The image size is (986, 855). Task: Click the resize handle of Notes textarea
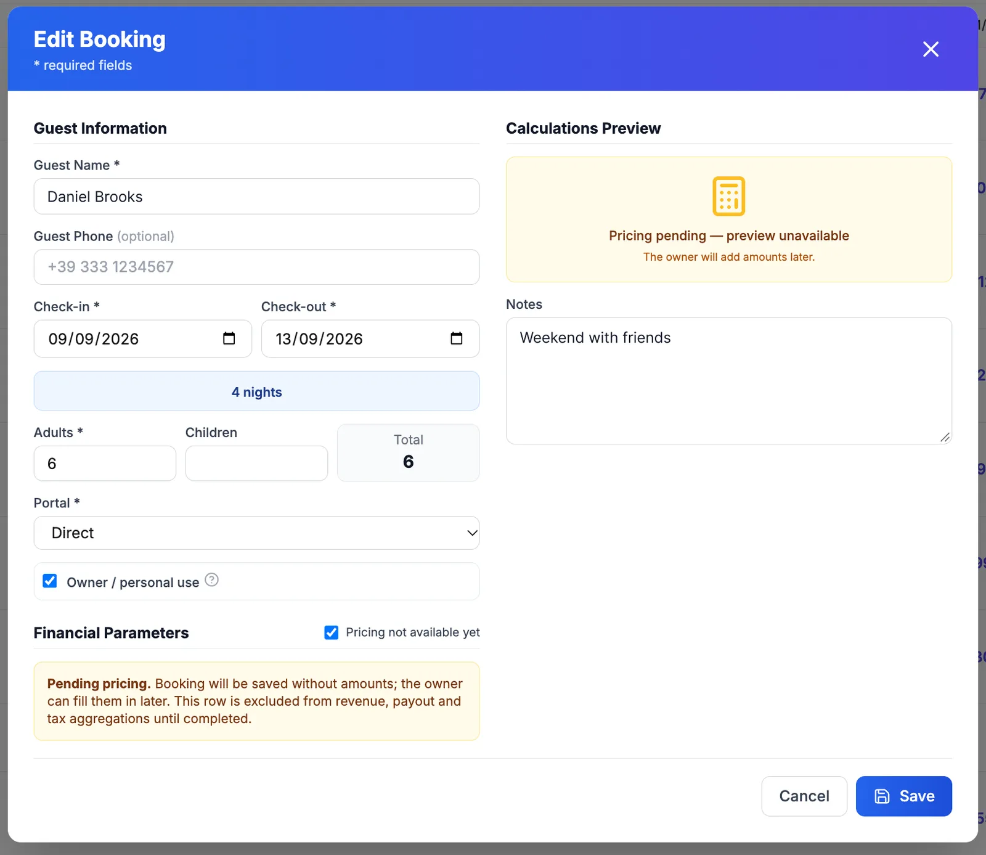(945, 437)
